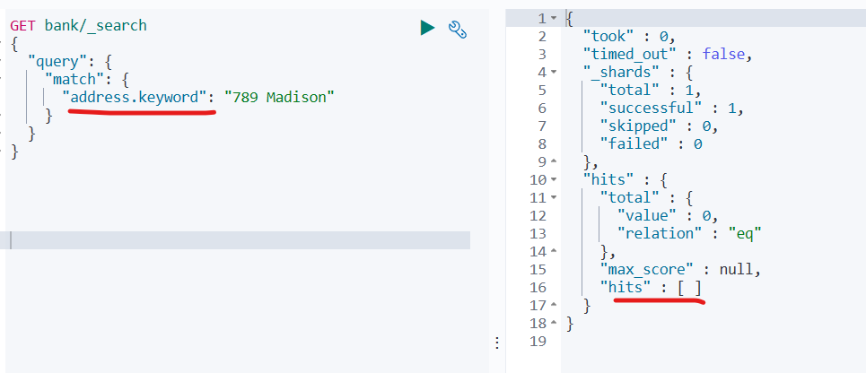Image resolution: width=866 pixels, height=373 pixels.
Task: Toggle the fold arrow on line 18
Action: click(554, 324)
